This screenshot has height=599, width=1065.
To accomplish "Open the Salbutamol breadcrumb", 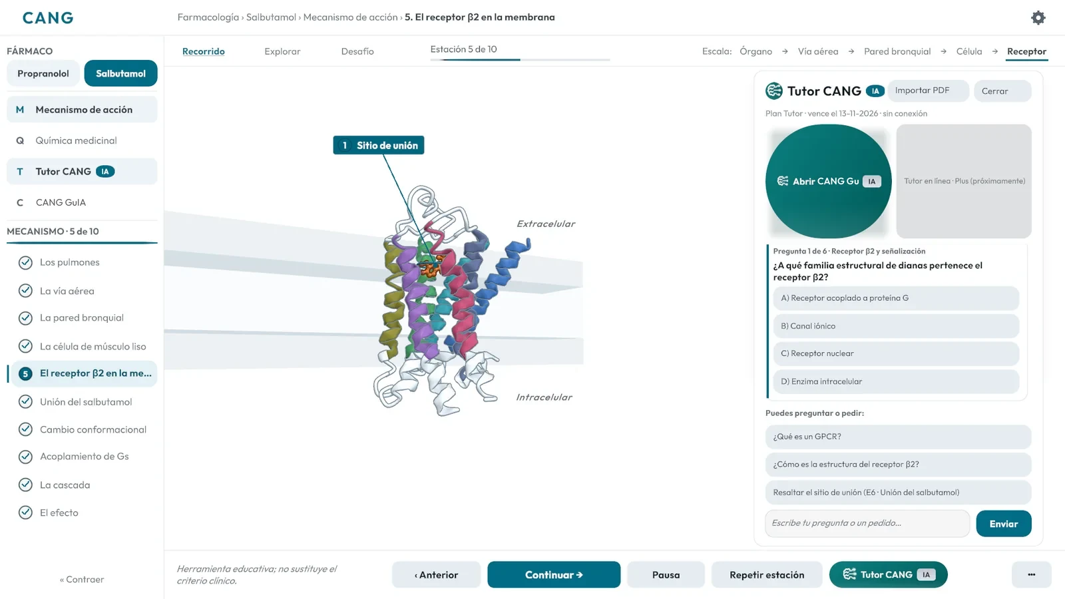I will coord(271,17).
